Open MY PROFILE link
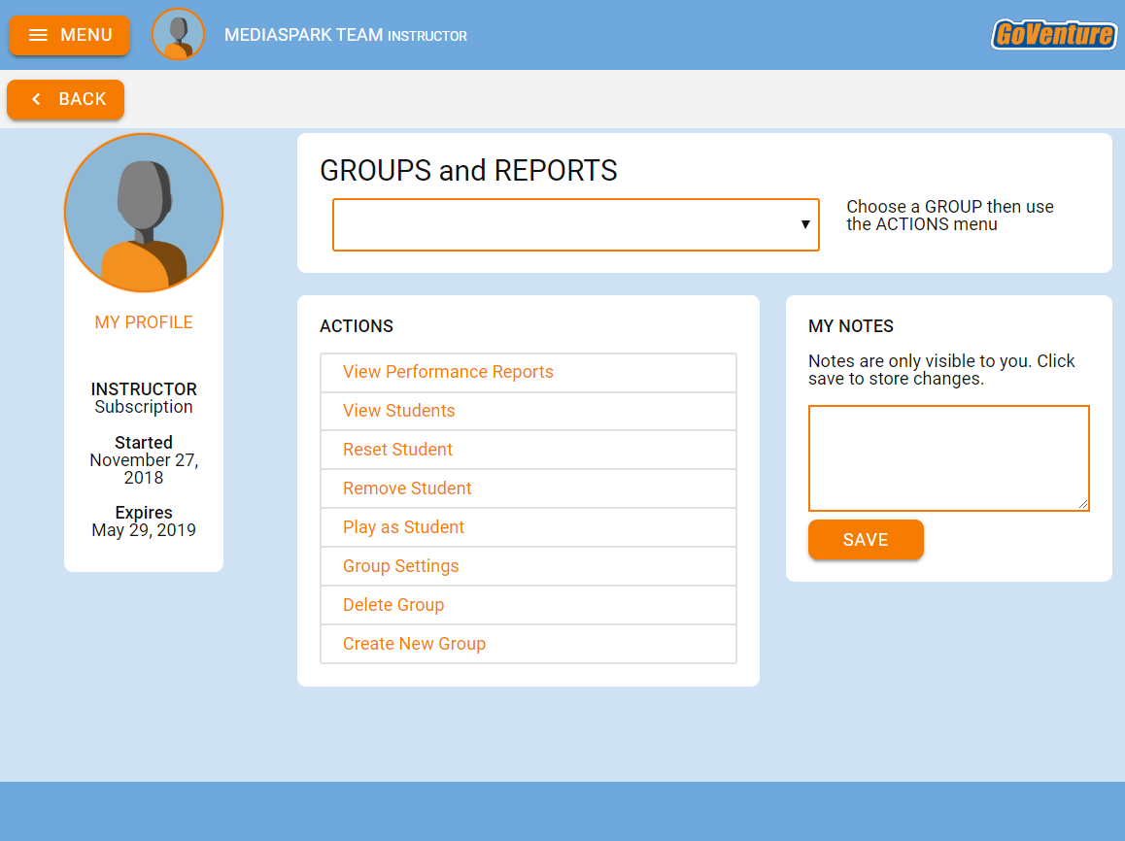1125x841 pixels. (x=144, y=322)
